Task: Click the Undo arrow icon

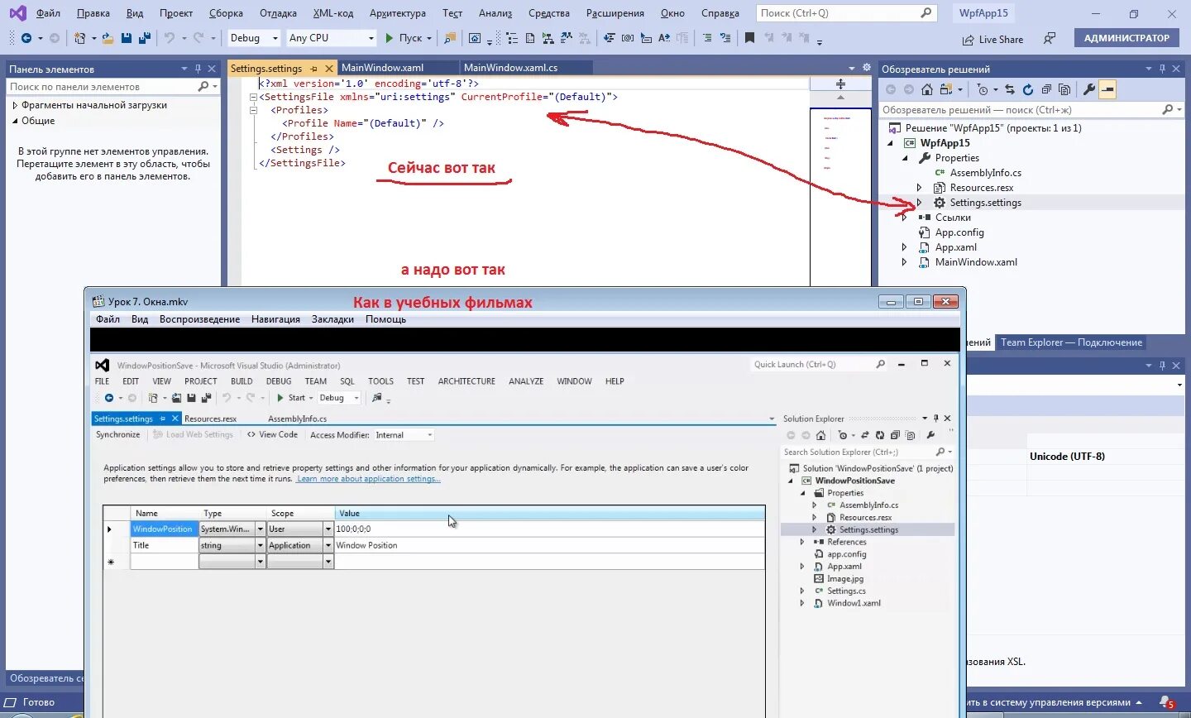Action: pos(170,38)
